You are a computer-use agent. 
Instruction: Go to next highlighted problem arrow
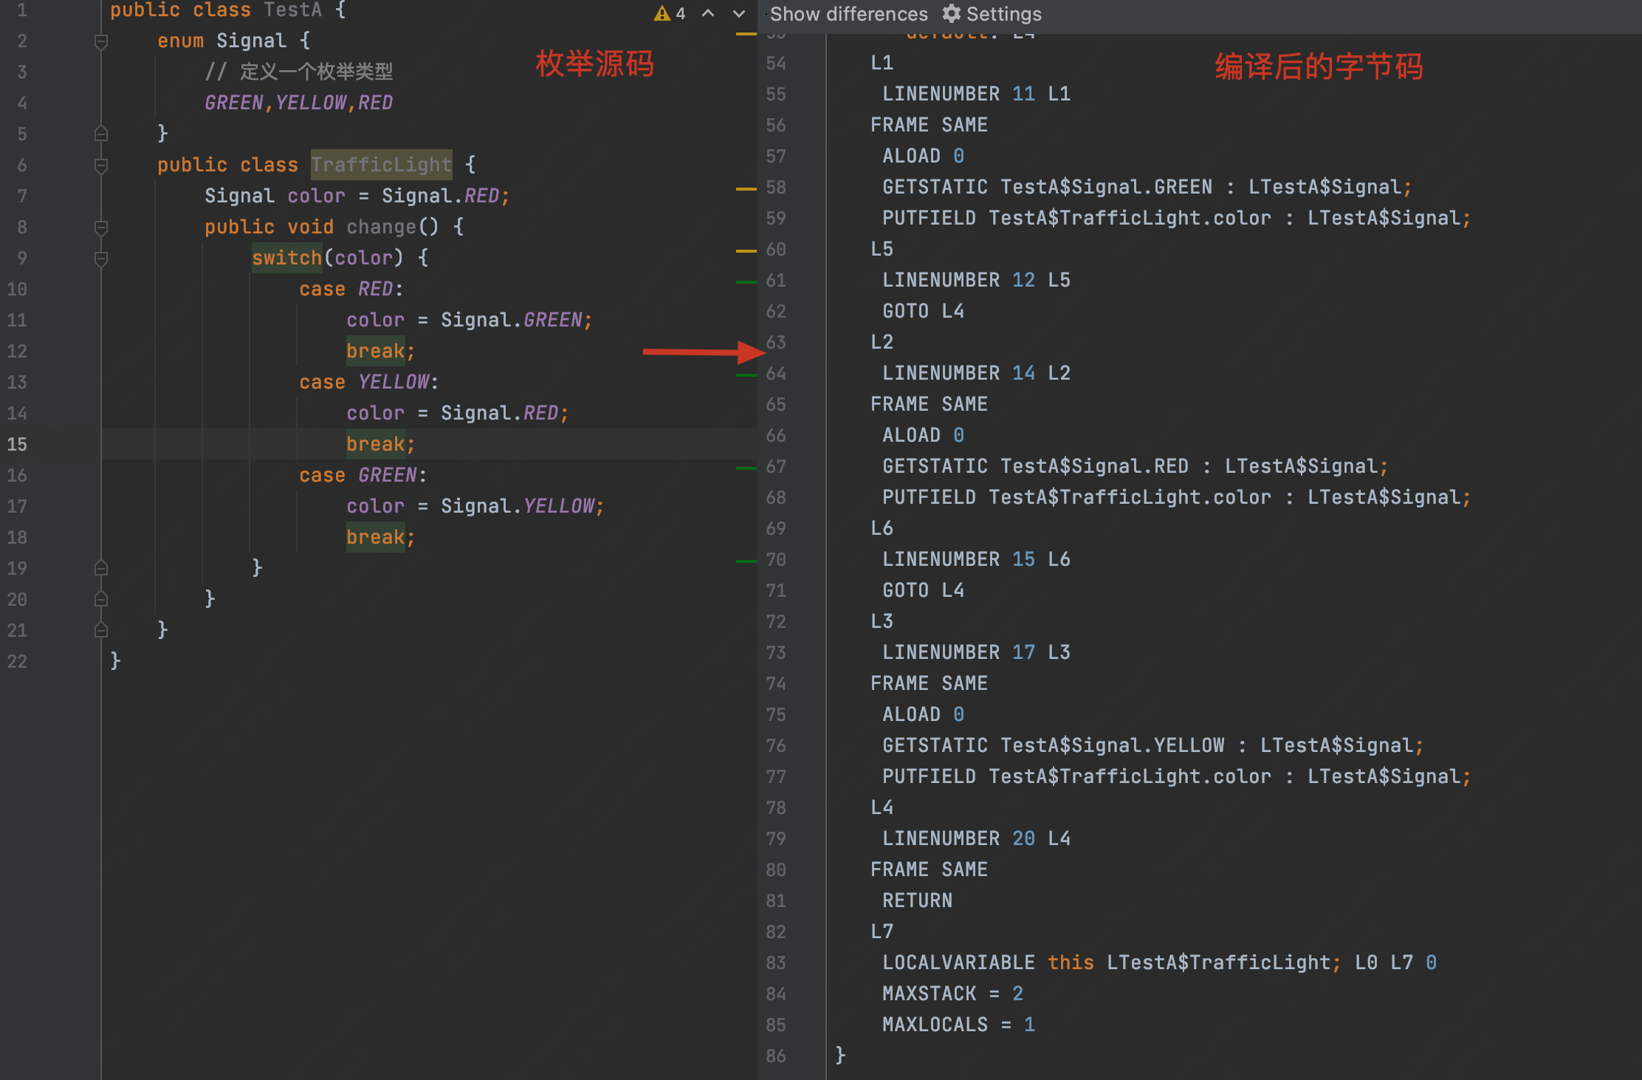pos(738,13)
